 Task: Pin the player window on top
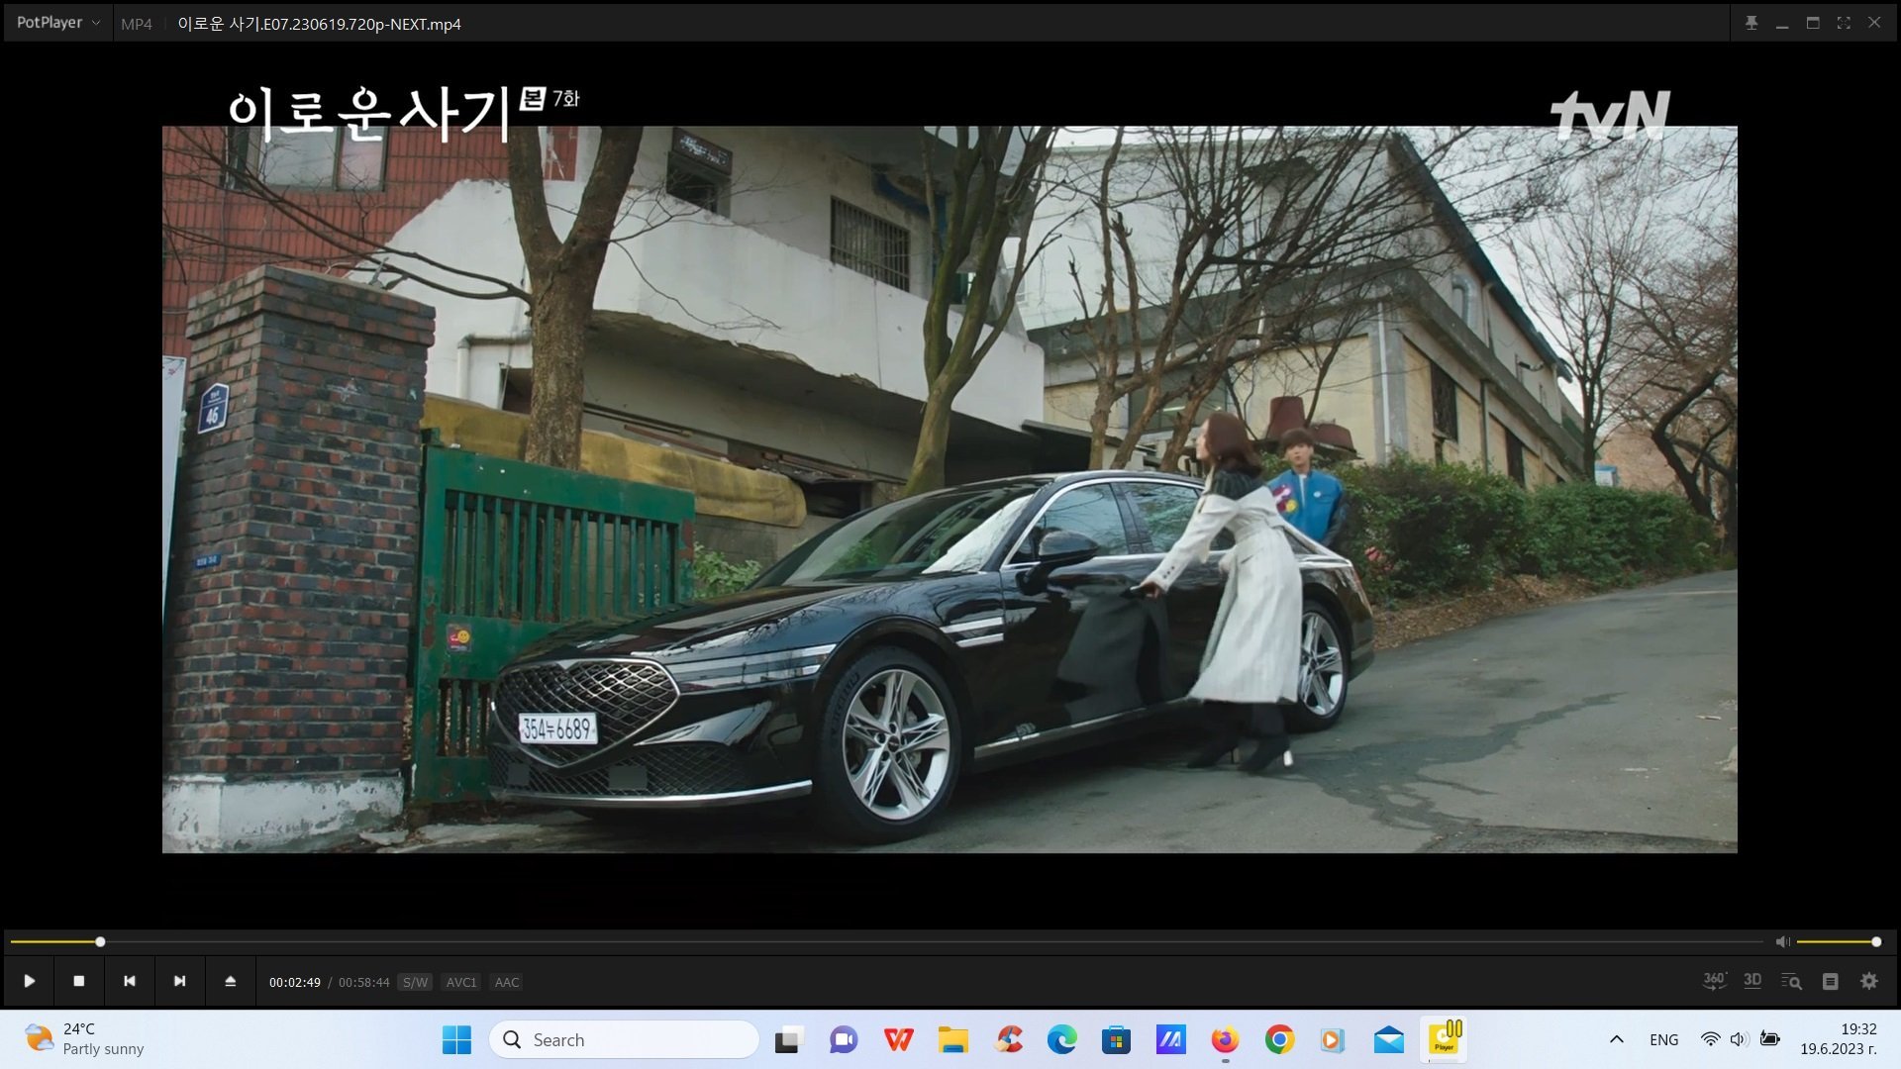[x=1751, y=23]
